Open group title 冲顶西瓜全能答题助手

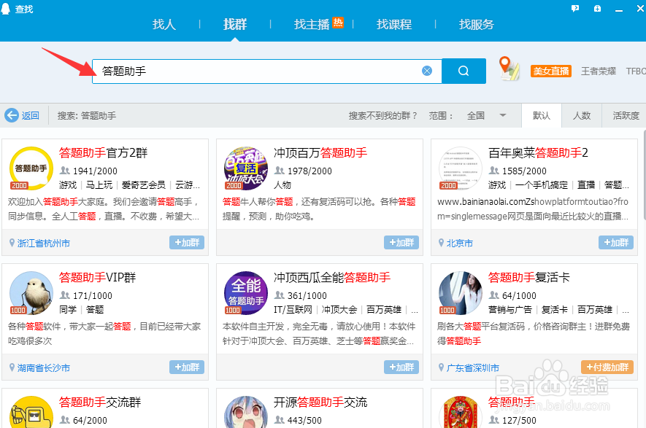click(332, 278)
